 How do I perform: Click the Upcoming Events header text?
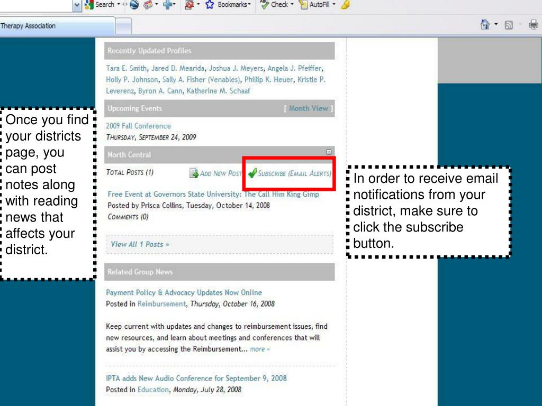135,108
